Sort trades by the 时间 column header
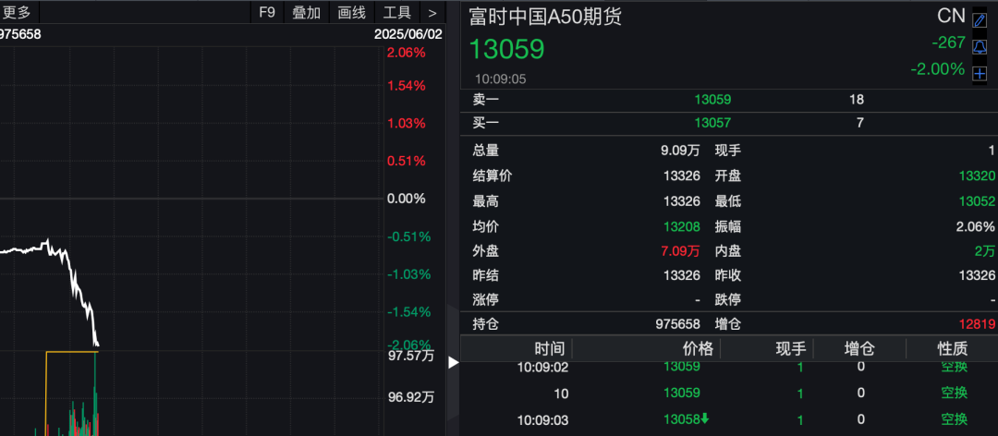Image resolution: width=998 pixels, height=436 pixels. 549,348
